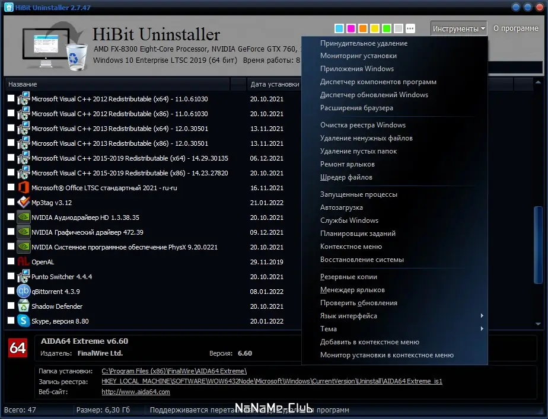Sort list by Название column header
This screenshot has width=548, height=419.
pyautogui.click(x=117, y=84)
